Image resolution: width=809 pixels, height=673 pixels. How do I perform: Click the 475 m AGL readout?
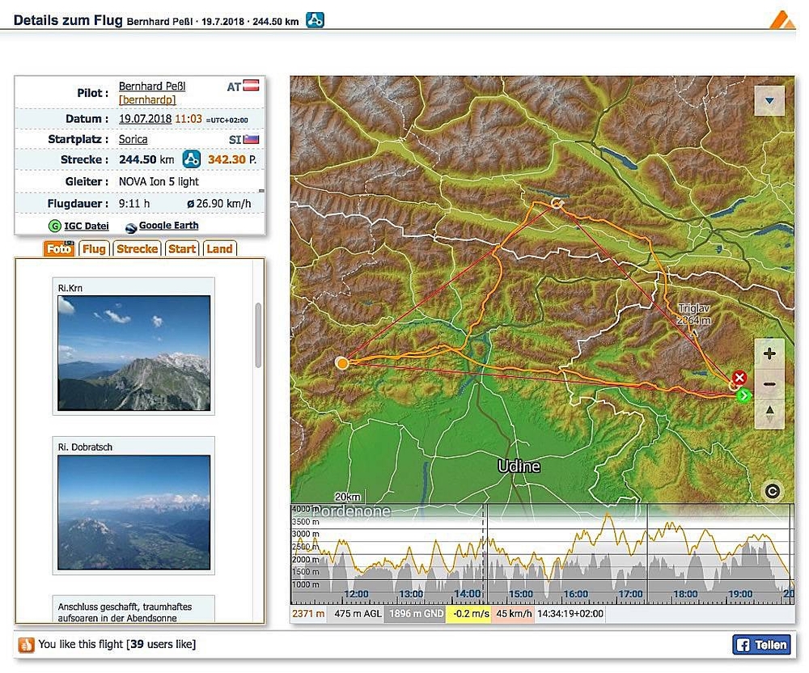pos(358,614)
